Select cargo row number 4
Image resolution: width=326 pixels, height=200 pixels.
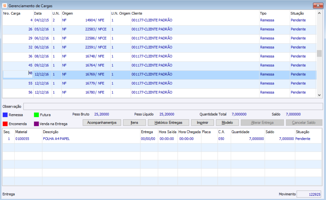[159, 20]
